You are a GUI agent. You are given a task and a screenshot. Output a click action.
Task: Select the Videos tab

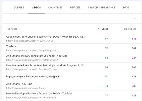tap(36, 8)
